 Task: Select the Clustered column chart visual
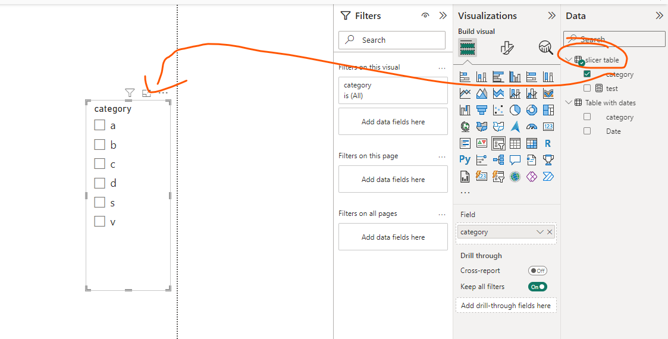tap(515, 77)
